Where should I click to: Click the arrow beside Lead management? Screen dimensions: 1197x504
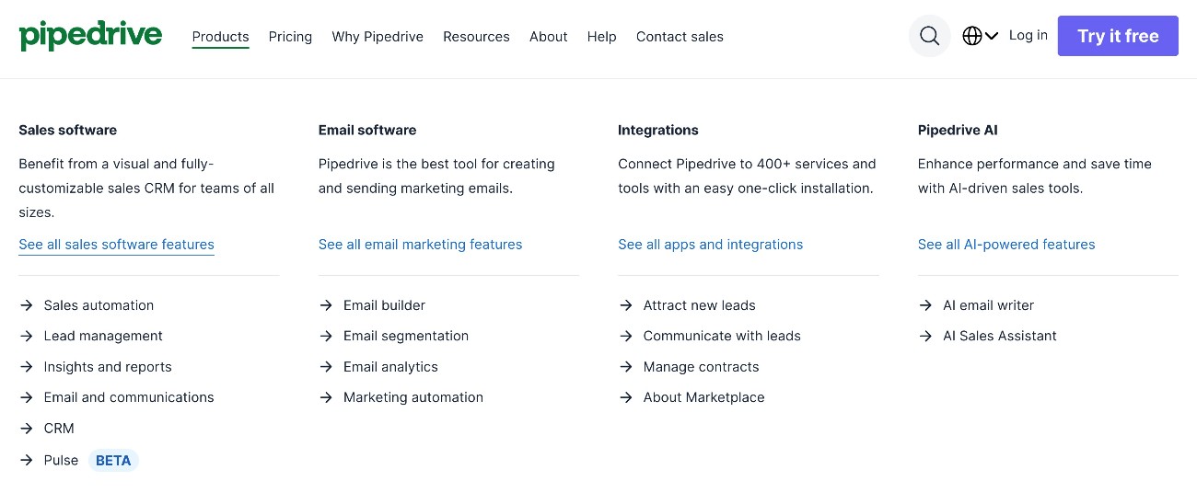click(26, 336)
